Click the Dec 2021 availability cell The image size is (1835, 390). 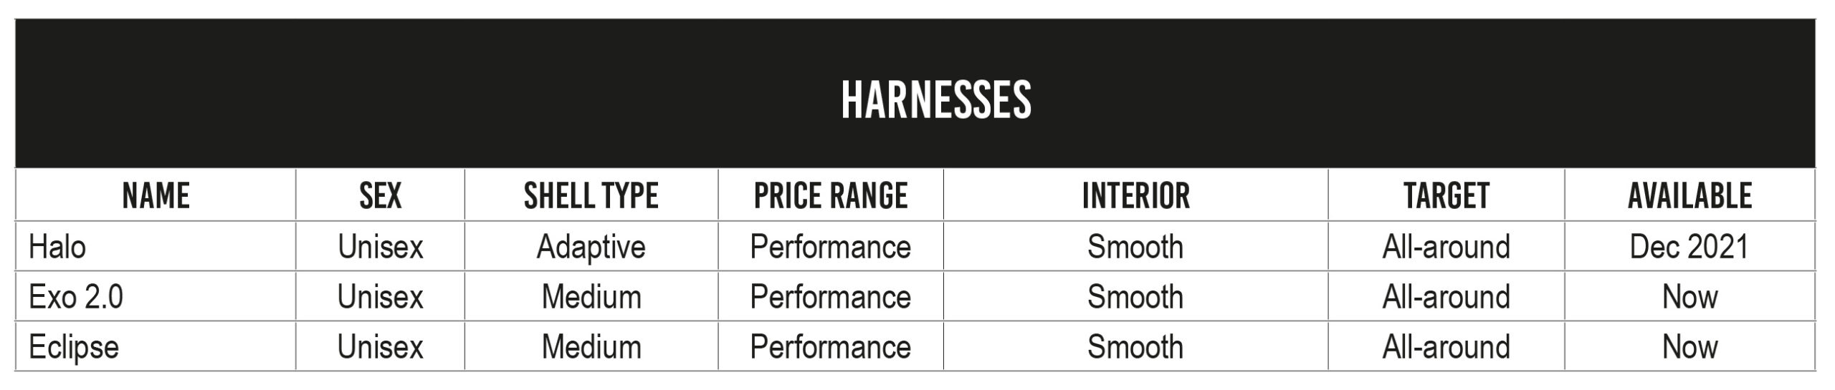[1689, 247]
